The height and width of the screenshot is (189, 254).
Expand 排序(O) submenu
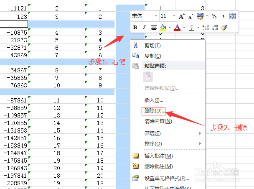tap(173, 144)
